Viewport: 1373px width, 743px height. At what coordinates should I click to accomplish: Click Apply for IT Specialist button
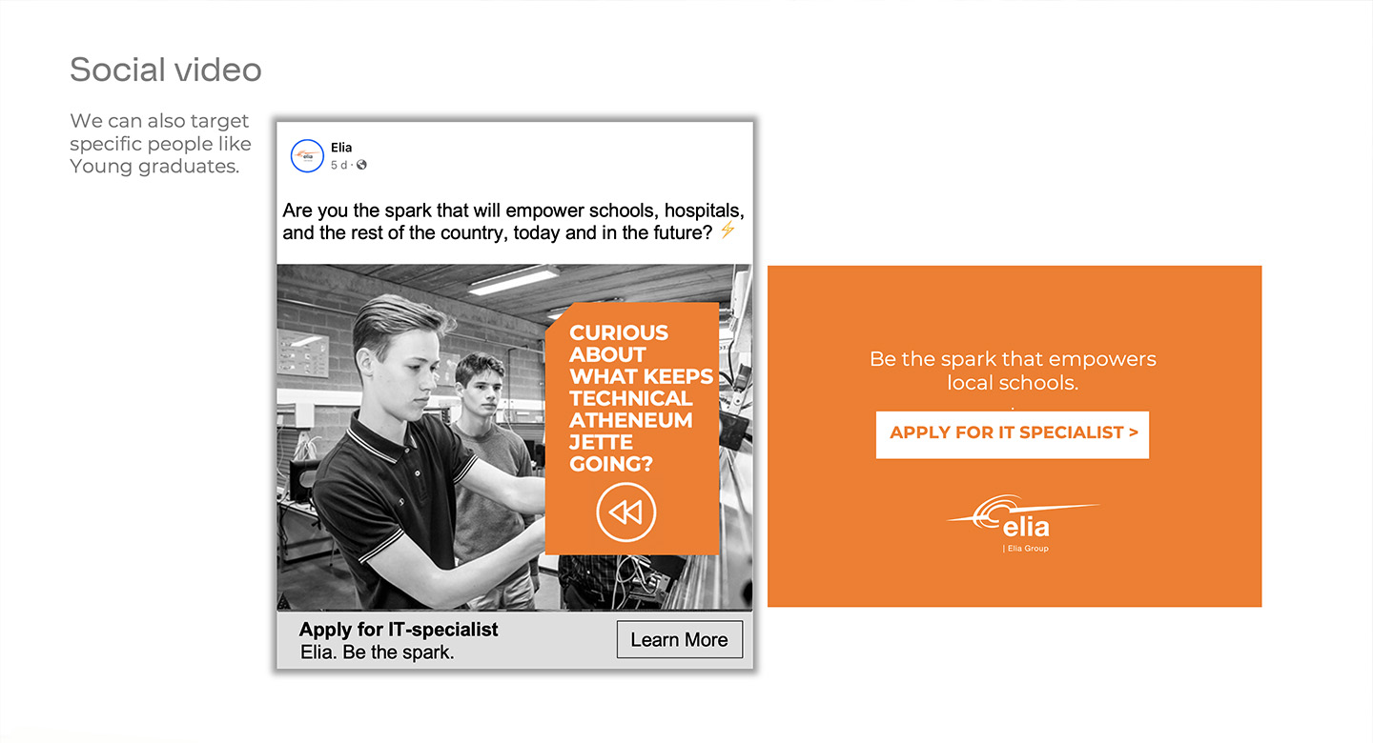pos(1013,434)
